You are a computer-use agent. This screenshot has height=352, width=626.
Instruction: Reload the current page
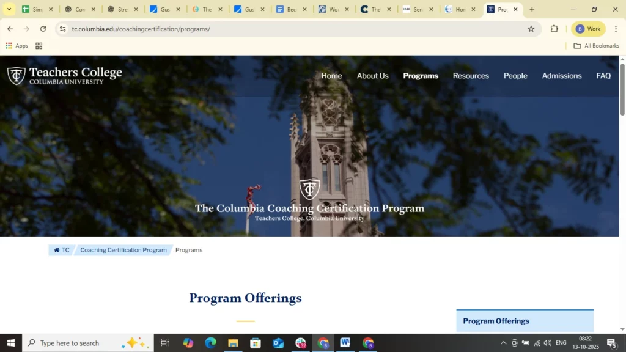(43, 29)
